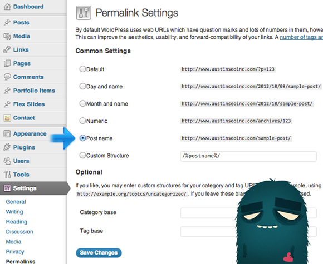This screenshot has width=323, height=264.
Task: Click the Flex Slides pin icon
Action: point(7,104)
